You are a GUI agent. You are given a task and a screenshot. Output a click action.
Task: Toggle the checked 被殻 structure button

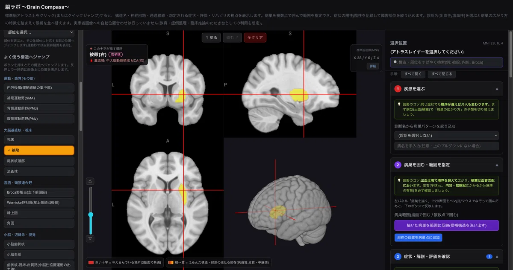click(x=39, y=150)
